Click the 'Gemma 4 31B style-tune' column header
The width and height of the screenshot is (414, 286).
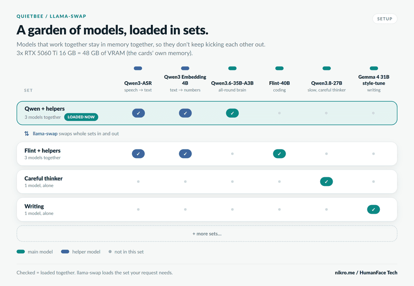[374, 80]
